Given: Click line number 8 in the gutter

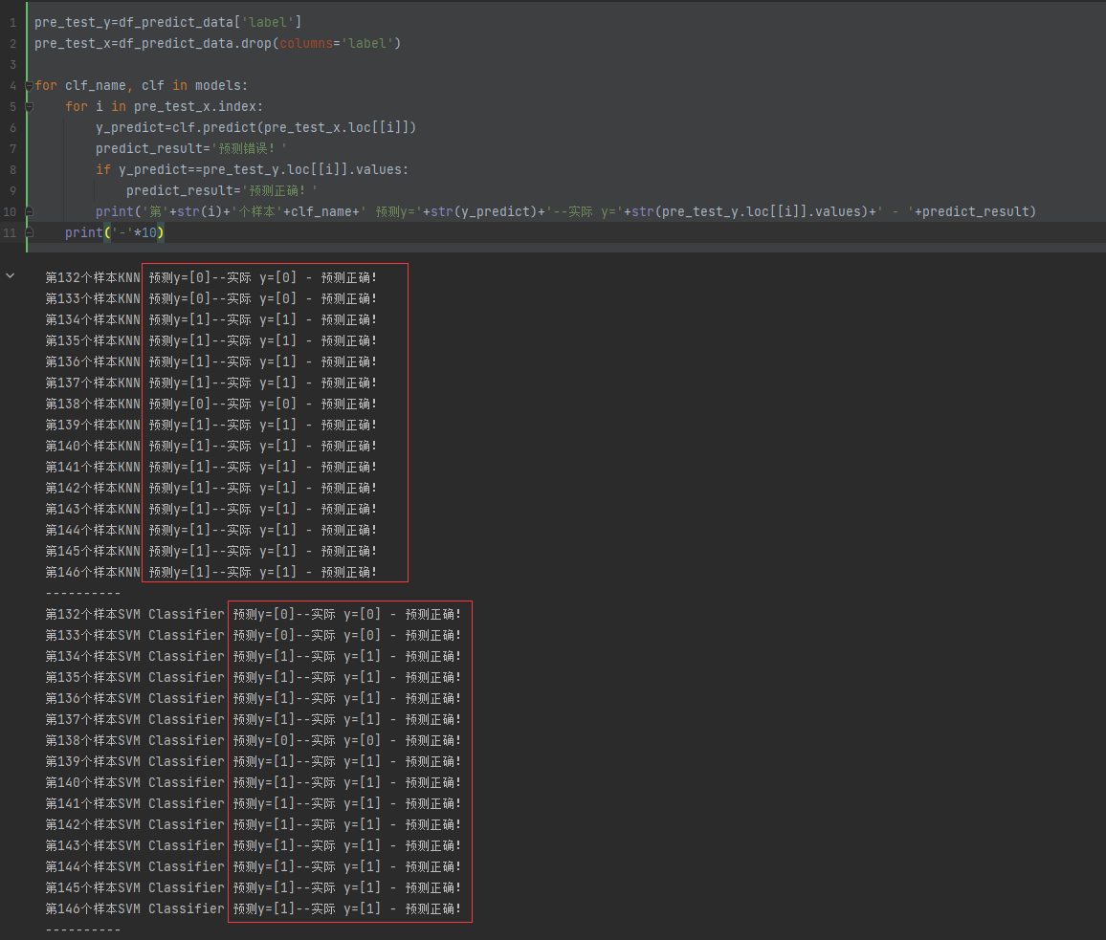Looking at the screenshot, I should [x=11, y=170].
